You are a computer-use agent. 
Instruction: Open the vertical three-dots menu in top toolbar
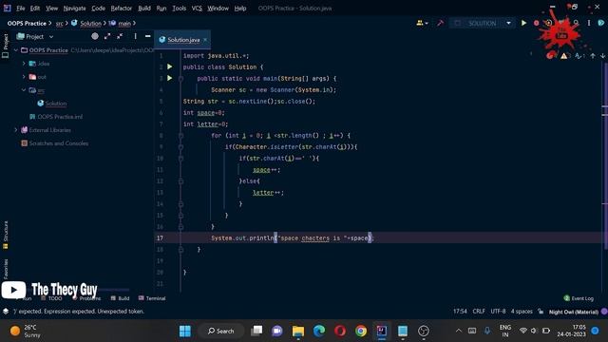[589, 23]
